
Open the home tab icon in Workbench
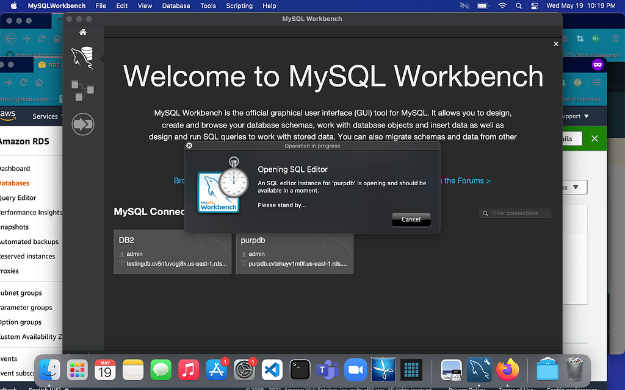point(83,32)
